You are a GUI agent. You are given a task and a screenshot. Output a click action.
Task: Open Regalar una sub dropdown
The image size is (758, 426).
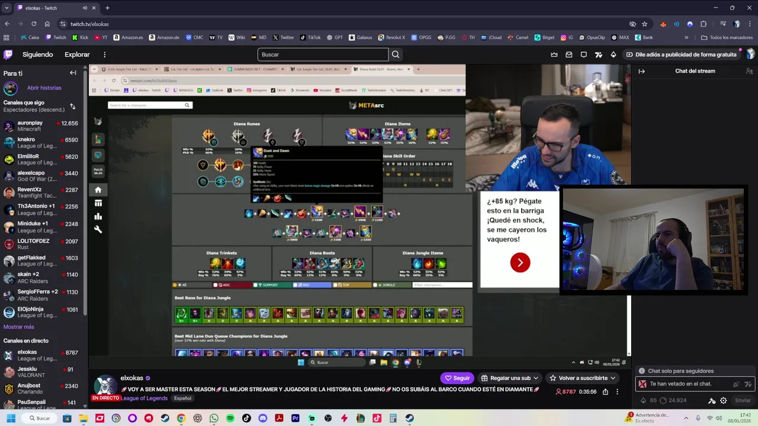pos(510,378)
